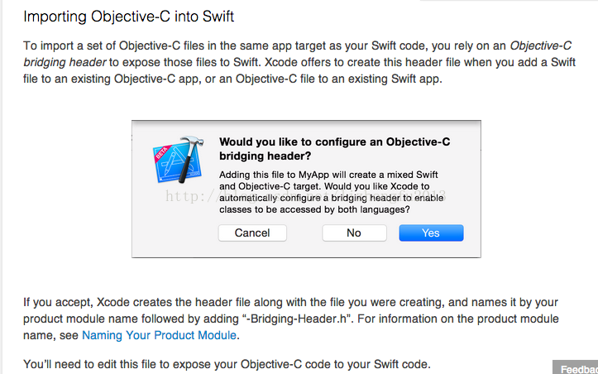Click the sentence You'll need to edit this file
The height and width of the screenshot is (374, 598).
tap(227, 364)
